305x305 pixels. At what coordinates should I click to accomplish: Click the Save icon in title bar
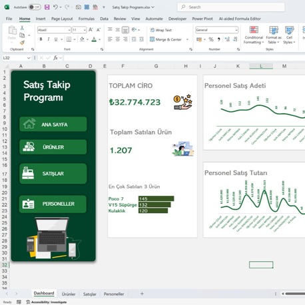tap(47, 7)
